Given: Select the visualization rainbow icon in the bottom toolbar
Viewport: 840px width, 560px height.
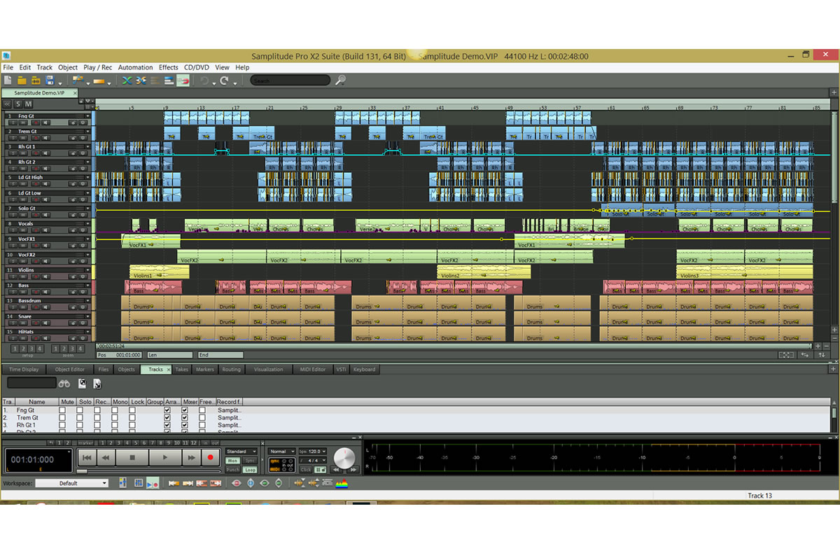Looking at the screenshot, I should (x=342, y=483).
